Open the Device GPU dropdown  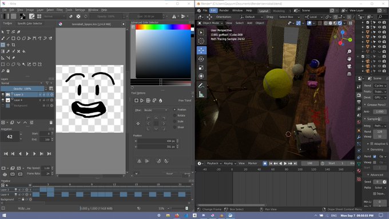[x=380, y=97]
